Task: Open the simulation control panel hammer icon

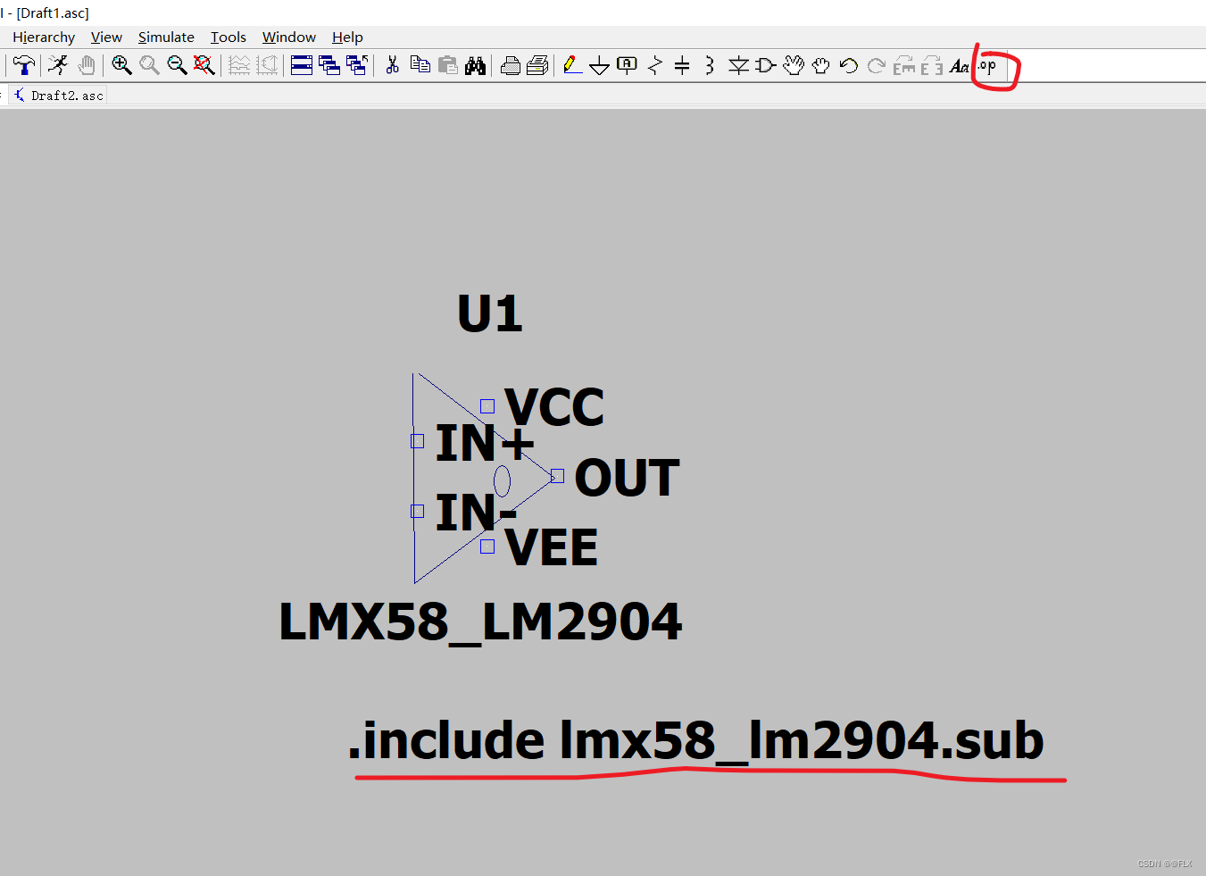Action: tap(24, 65)
